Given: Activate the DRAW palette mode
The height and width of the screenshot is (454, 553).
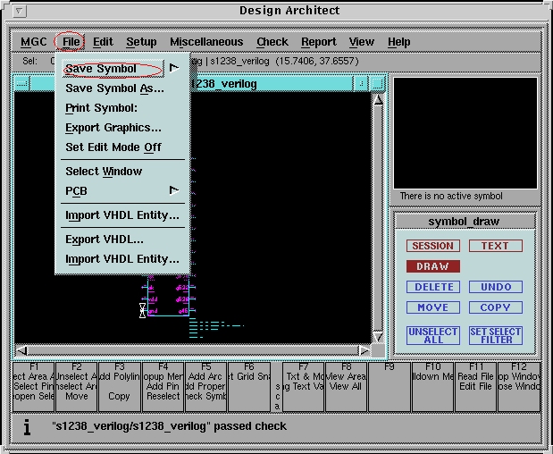Looking at the screenshot, I should point(432,266).
